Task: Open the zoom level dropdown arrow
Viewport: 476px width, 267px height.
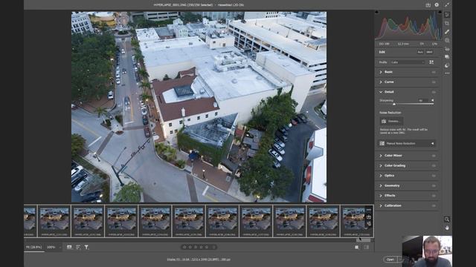Action: tap(60, 247)
